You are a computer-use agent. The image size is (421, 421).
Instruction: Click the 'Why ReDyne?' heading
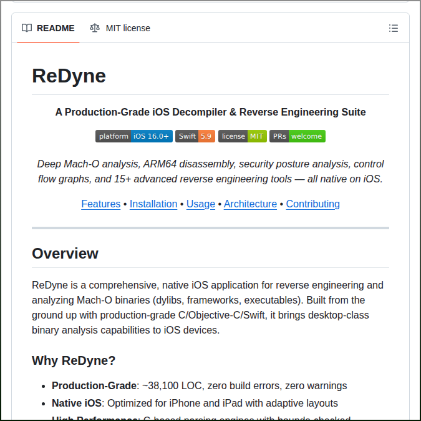point(74,360)
